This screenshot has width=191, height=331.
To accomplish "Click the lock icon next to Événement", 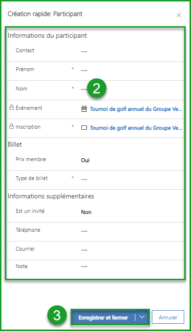I will (12, 107).
